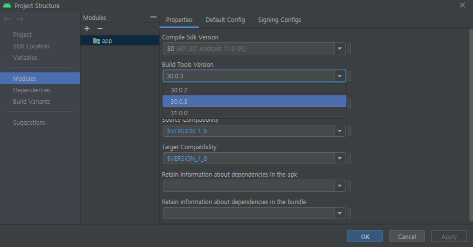Click the Cancel button

click(406, 237)
